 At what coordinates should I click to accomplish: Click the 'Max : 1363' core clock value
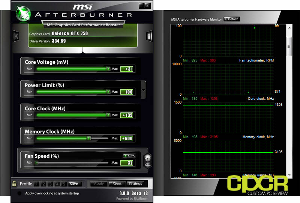209,99
